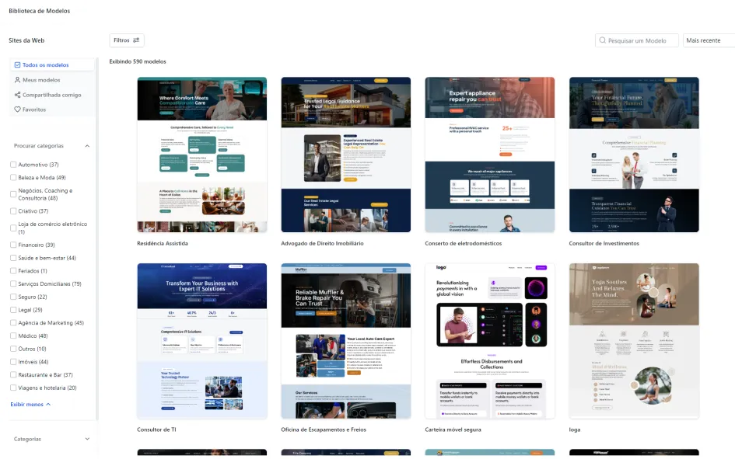Open Consultor de TI template thumbnail

coord(202,341)
